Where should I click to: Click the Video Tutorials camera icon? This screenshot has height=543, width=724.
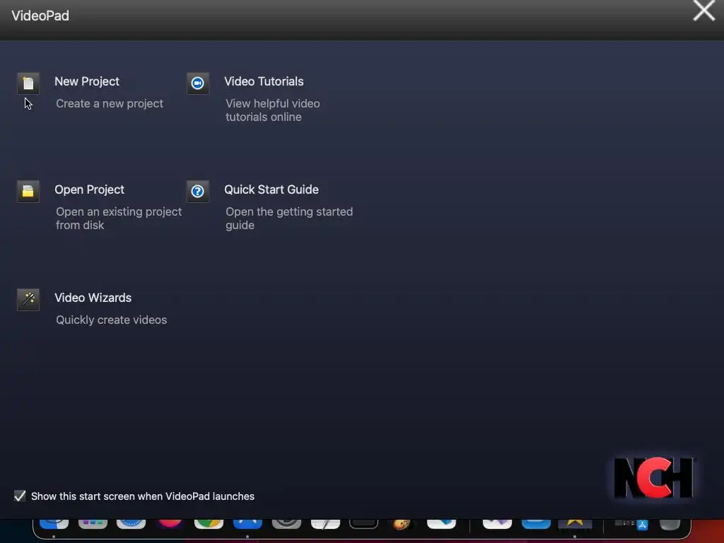pos(198,83)
